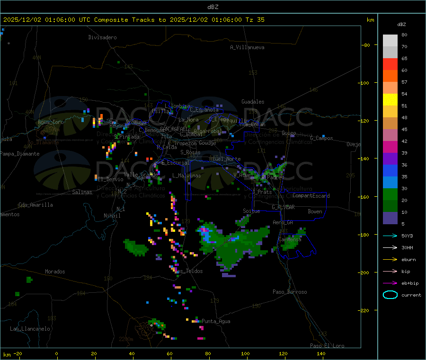
Task: Click the eb+bip magenta arrow legend icon
Action: pyautogui.click(x=390, y=283)
